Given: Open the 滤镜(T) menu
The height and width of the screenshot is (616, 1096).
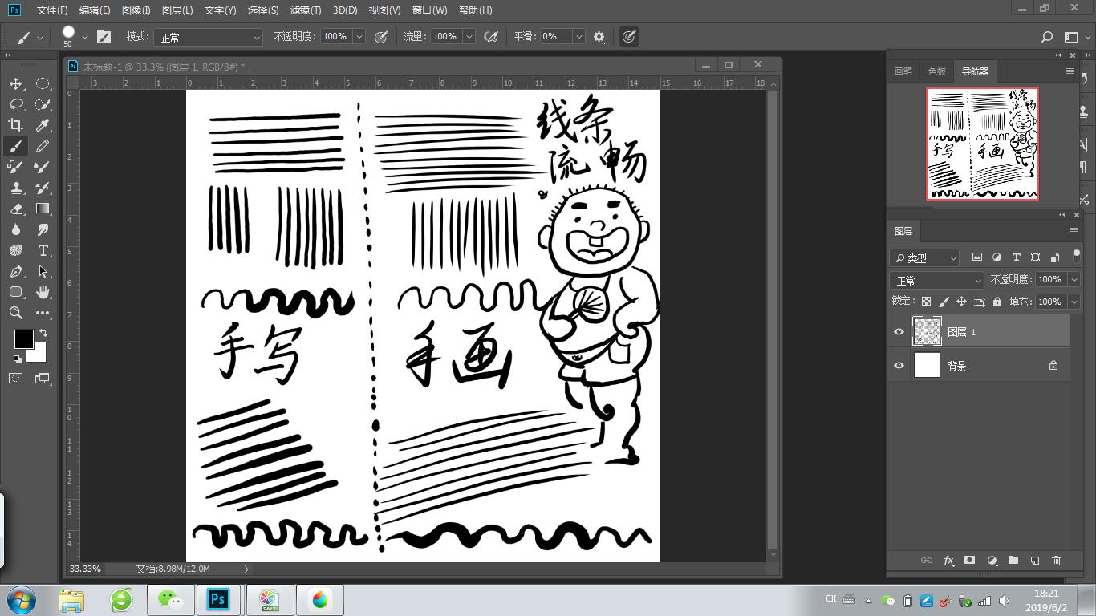Looking at the screenshot, I should click(305, 10).
